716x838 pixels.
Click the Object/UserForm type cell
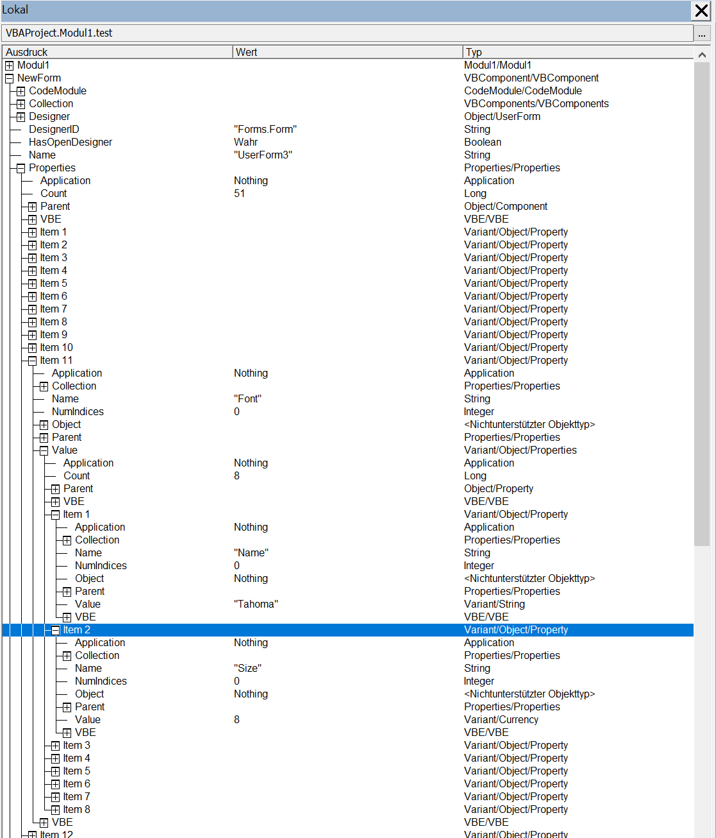[502, 117]
